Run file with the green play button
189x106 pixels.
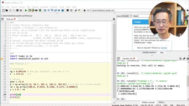point(26,11)
